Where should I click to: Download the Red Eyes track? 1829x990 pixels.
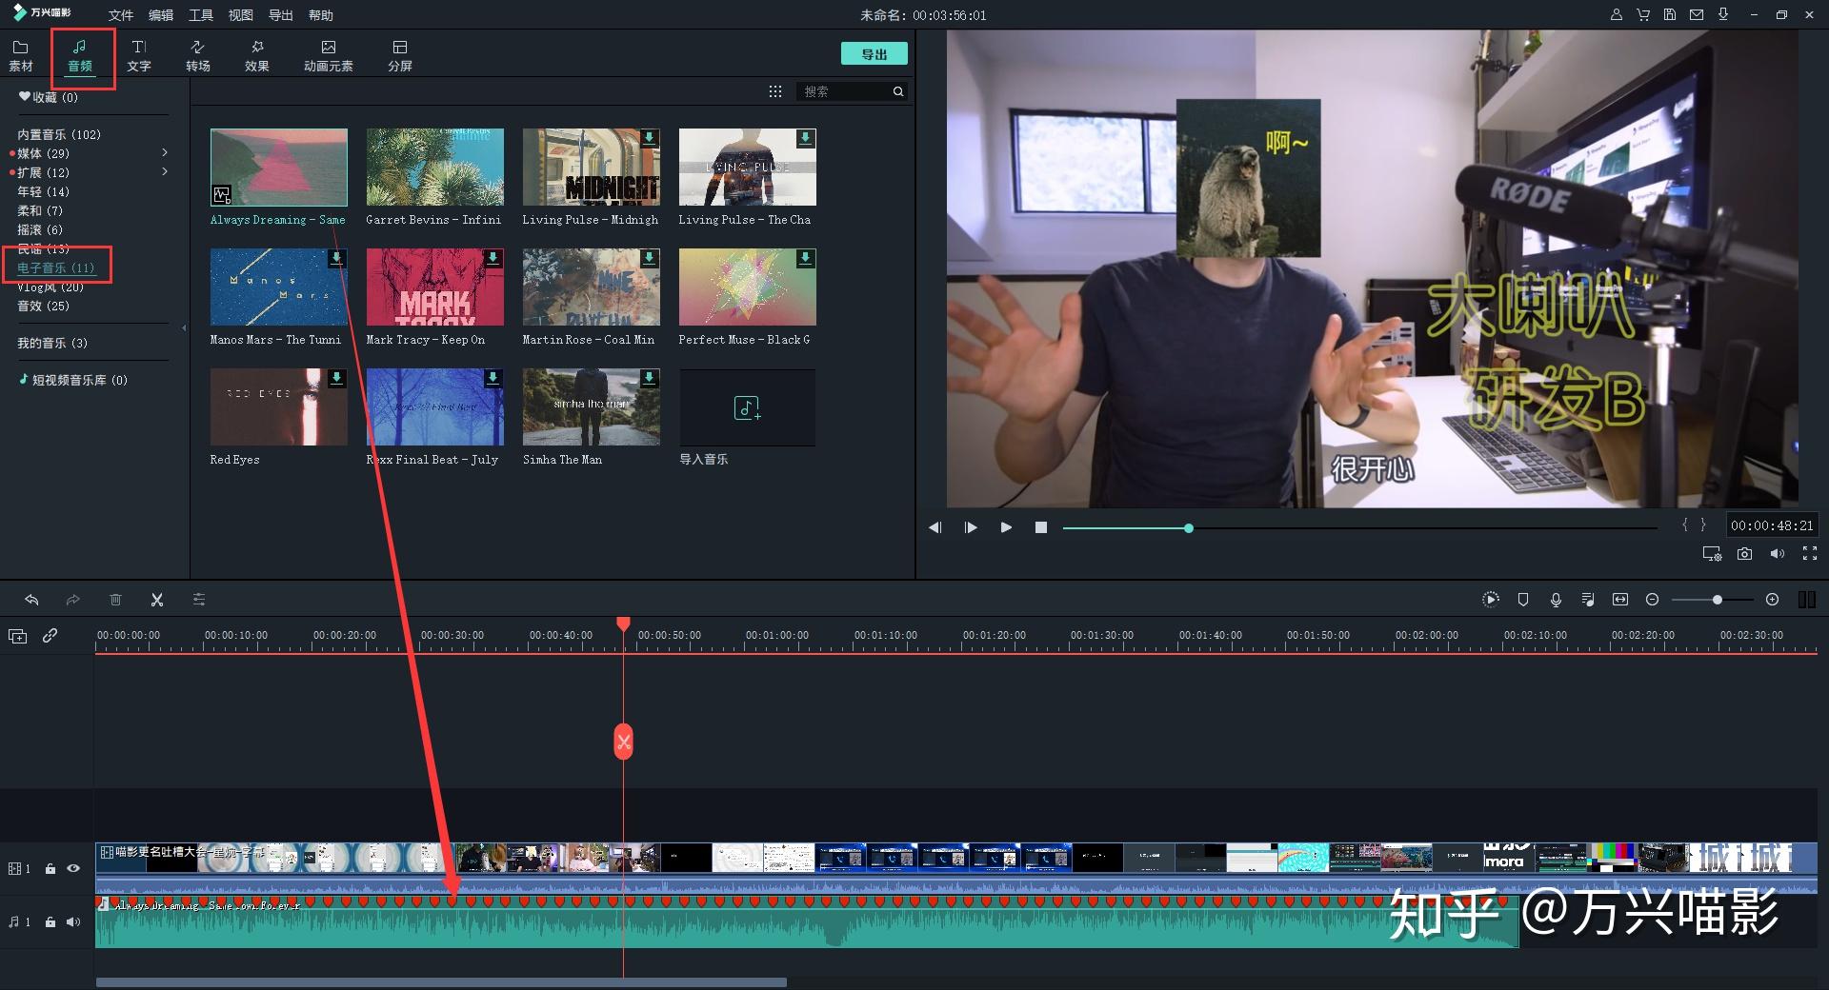tap(336, 378)
